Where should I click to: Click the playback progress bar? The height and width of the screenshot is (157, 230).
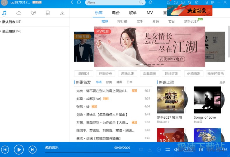pyautogui.click(x=87, y=152)
